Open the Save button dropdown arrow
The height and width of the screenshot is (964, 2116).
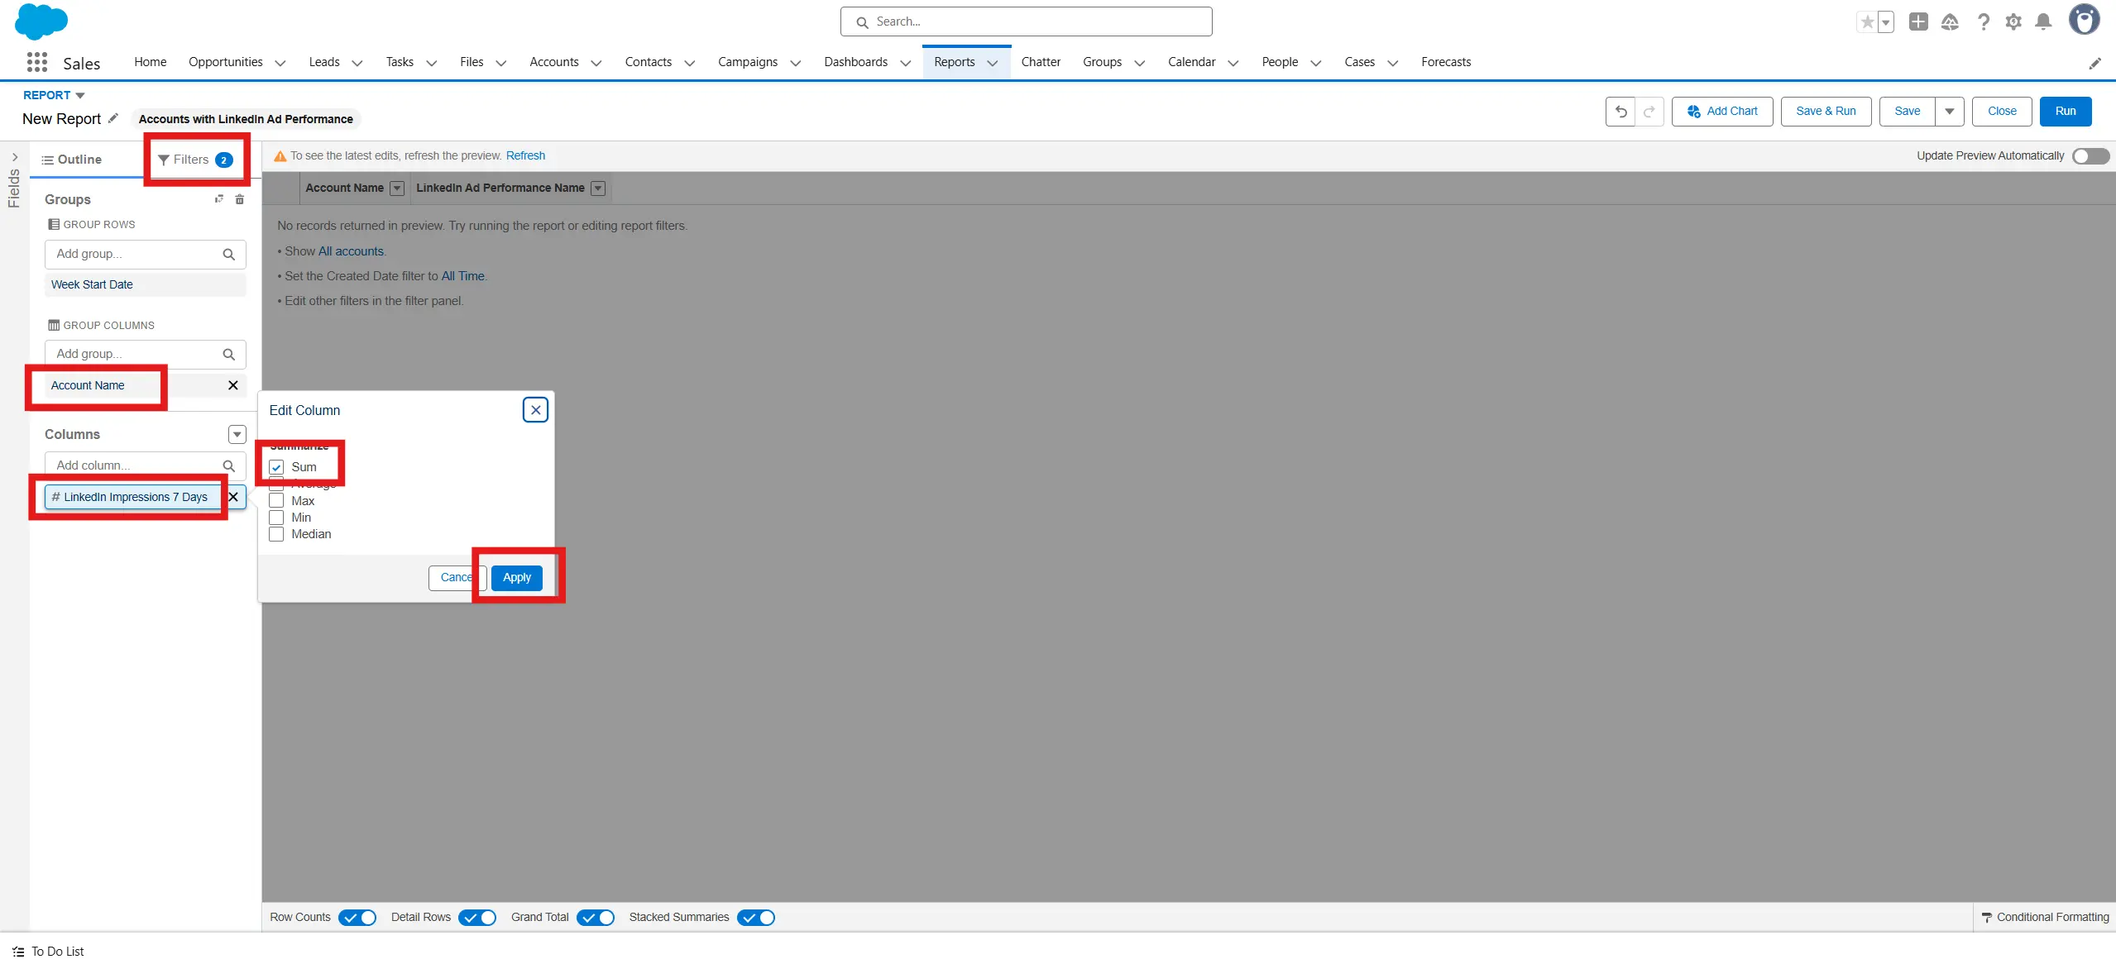1949,112
